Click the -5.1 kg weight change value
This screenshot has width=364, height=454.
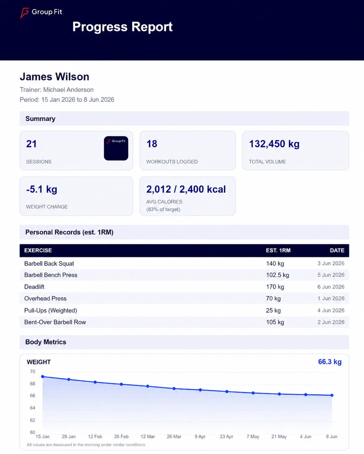pyautogui.click(x=41, y=189)
